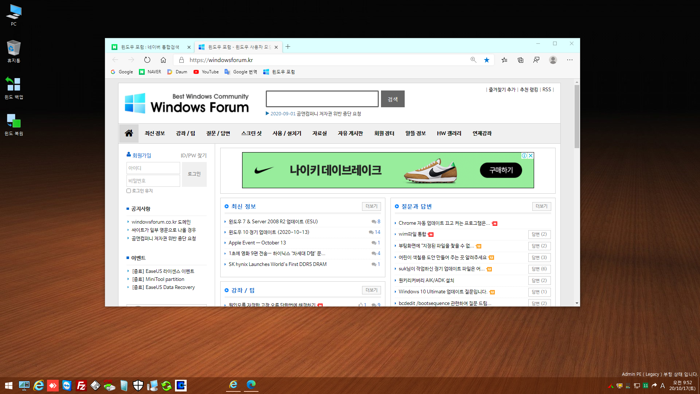Click the white shield icon in taskbar
Screen dimensions: 700x394
click(x=138, y=386)
